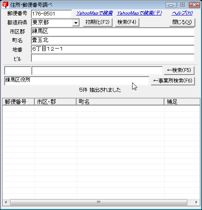Open the YahooMapで検索(〒) link
202x210 pixels.
(x=139, y=13)
